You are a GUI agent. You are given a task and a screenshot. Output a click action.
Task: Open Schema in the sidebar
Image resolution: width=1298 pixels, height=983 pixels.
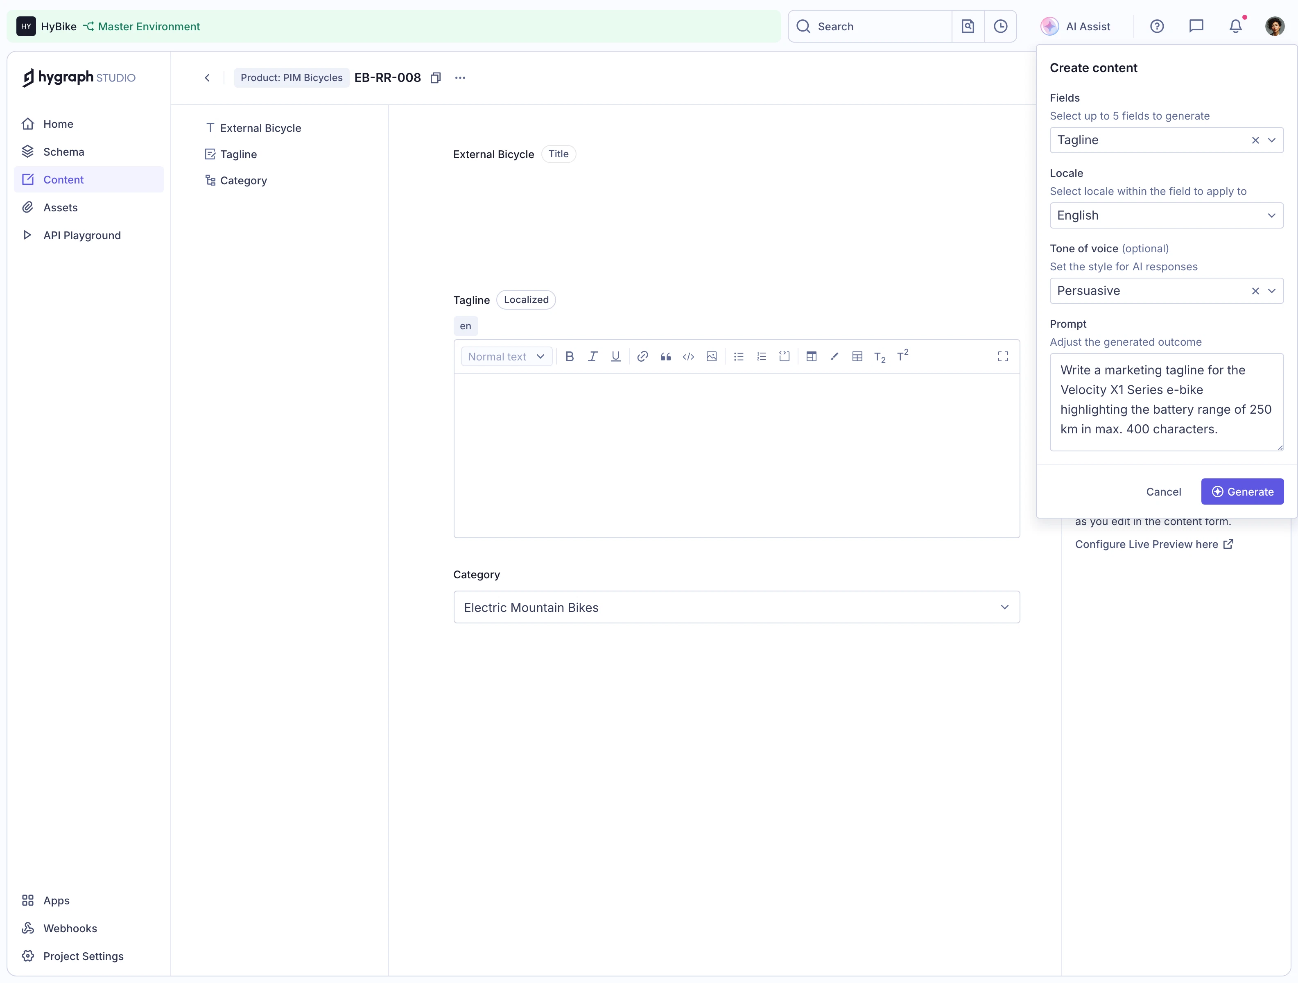tap(88, 152)
